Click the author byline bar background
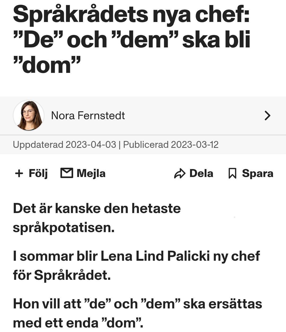The height and width of the screenshot is (332, 286). pos(143,116)
